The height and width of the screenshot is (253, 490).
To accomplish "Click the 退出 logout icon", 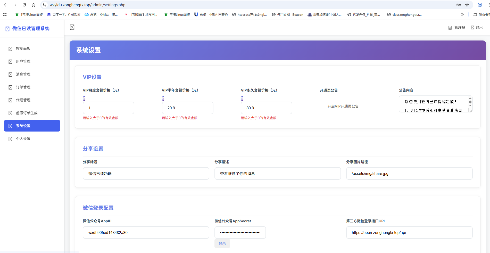I will pyautogui.click(x=472, y=28).
